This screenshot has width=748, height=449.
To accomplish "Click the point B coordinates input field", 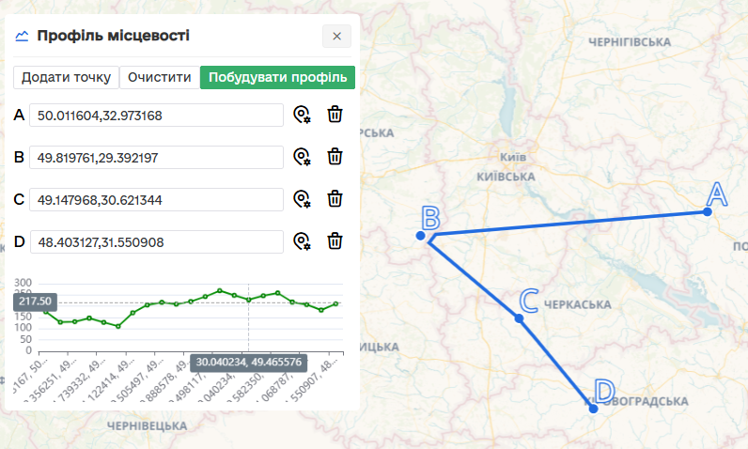I will click(x=156, y=157).
